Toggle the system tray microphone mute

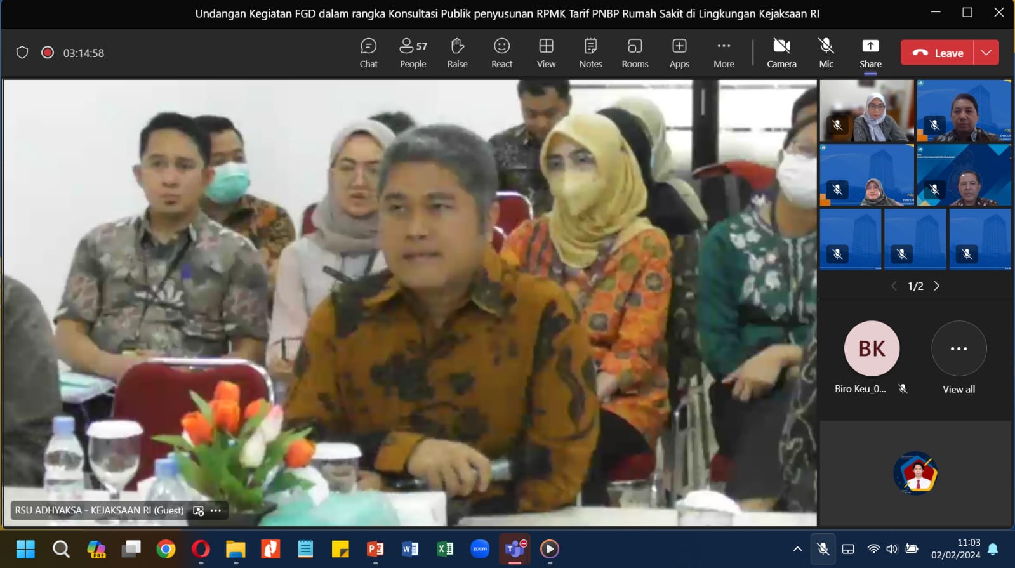pyautogui.click(x=823, y=549)
